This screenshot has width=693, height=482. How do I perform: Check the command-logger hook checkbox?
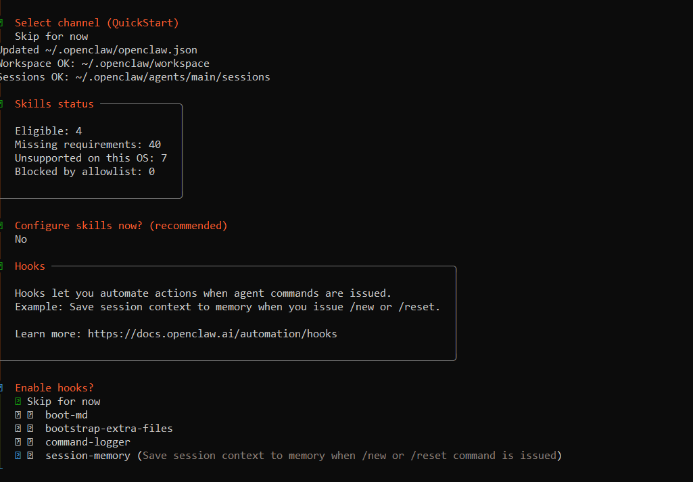(x=30, y=442)
